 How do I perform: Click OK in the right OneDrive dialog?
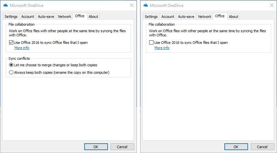[x=236, y=147]
